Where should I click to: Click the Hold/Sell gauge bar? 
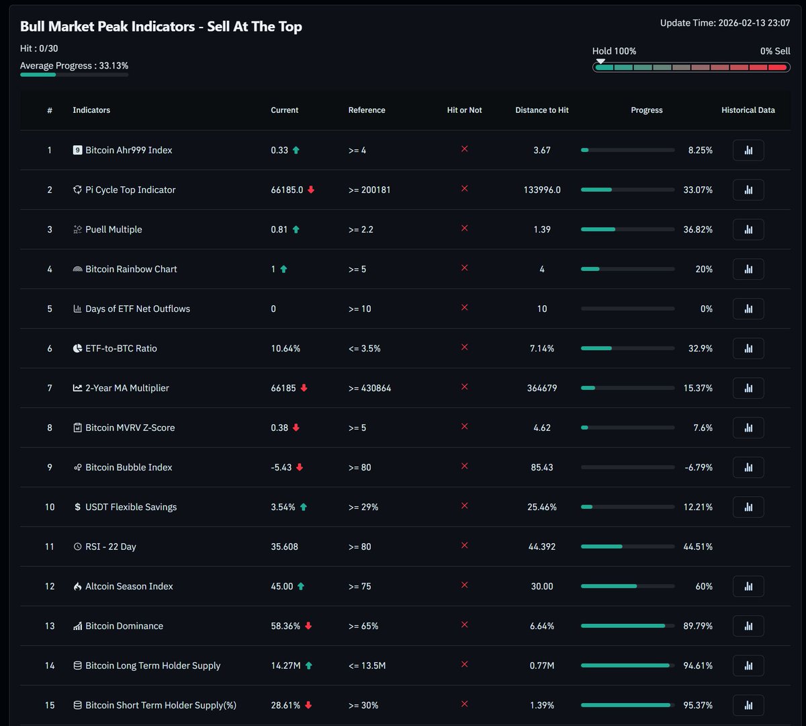[691, 67]
